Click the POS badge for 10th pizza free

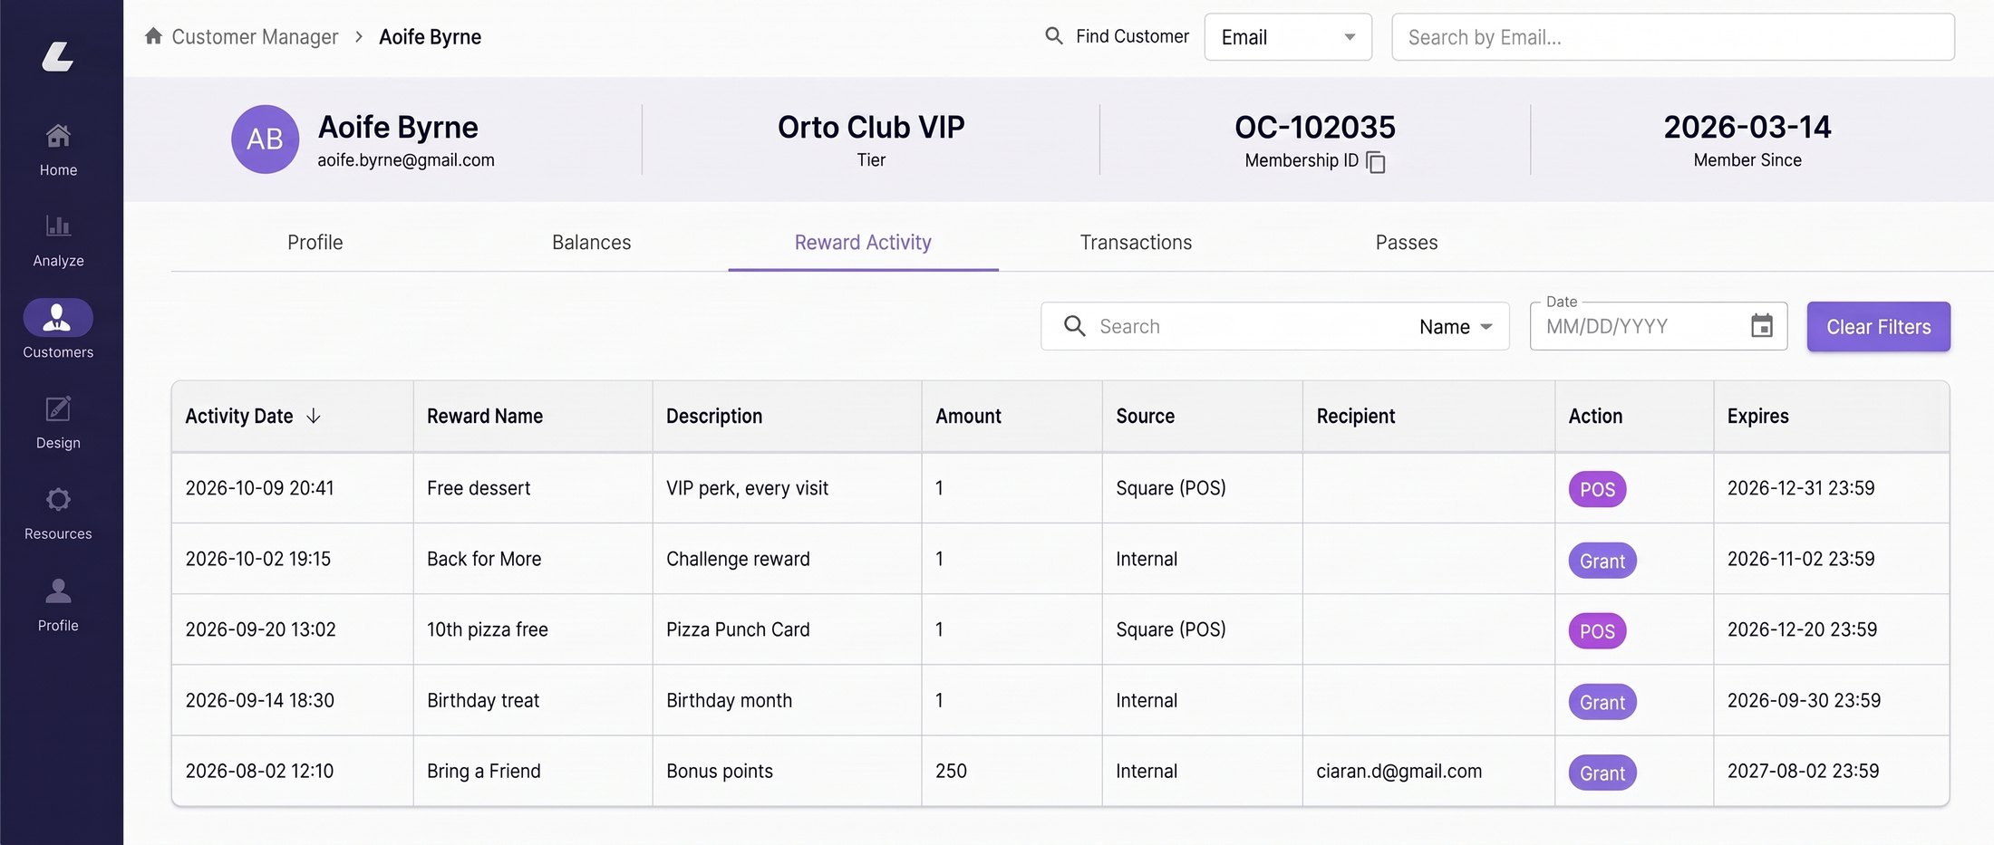(x=1597, y=631)
